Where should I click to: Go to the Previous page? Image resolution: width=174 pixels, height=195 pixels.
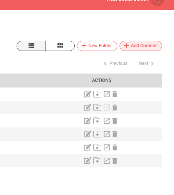[116, 64]
